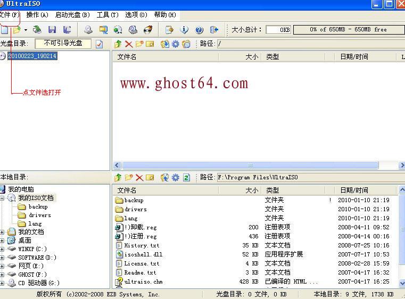This screenshot has height=299, width=405.
Task: Collapse the 我的ISO文档 tree node
Action: [x=2, y=198]
